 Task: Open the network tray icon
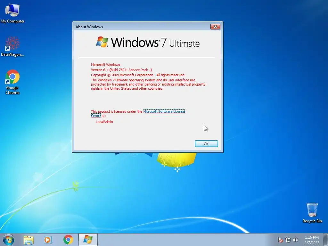pyautogui.click(x=288, y=240)
